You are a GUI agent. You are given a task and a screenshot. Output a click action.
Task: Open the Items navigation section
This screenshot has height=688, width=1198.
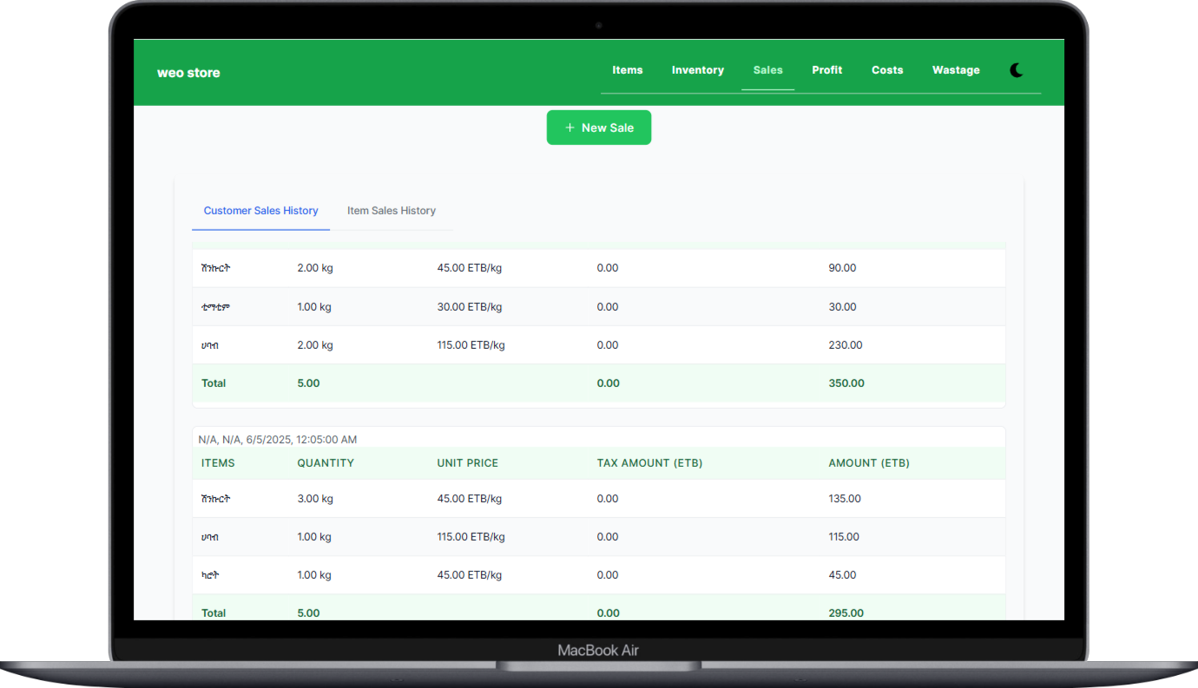tap(627, 70)
